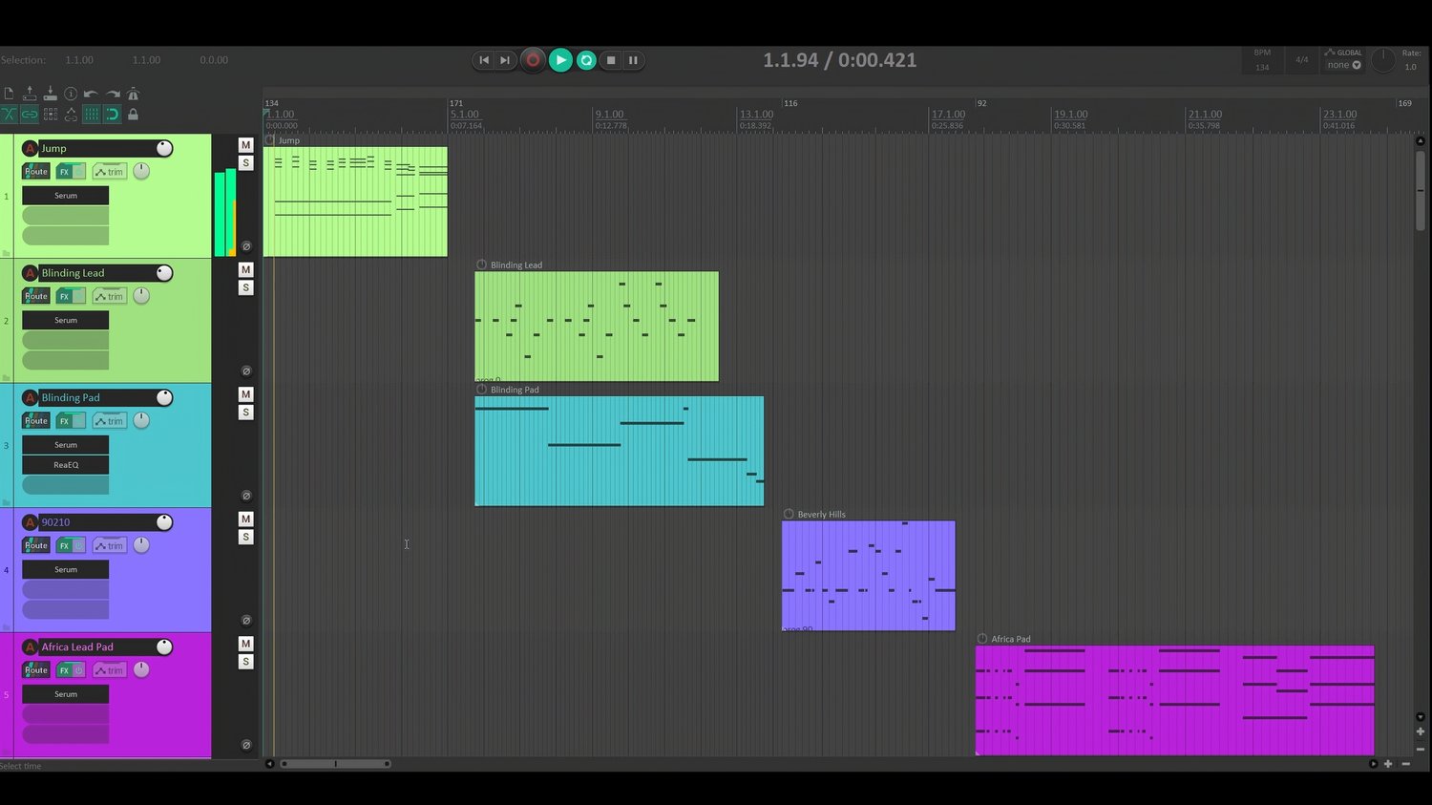Mute the 90210 track
Image resolution: width=1432 pixels, height=805 pixels.
tap(245, 519)
